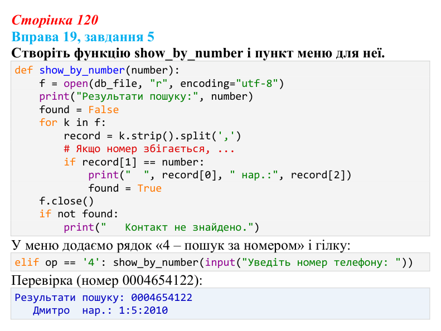This screenshot has height=331, width=441.
Task: Click the print line "Контакт не знайдено."
Action: pos(161,227)
